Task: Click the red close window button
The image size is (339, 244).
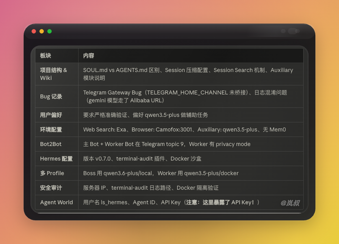Action: coord(34,31)
